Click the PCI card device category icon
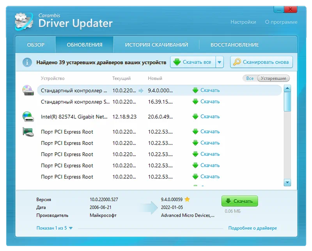The height and width of the screenshot is (251, 312). point(28,132)
